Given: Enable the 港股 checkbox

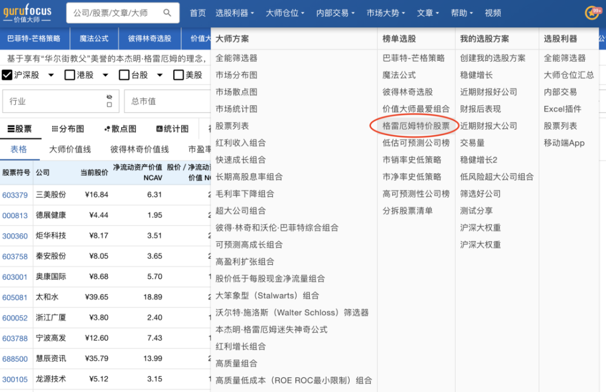Looking at the screenshot, I should (70, 75).
